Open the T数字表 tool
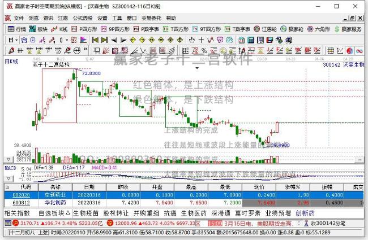368x240 pixels. pyautogui.click(x=237, y=29)
